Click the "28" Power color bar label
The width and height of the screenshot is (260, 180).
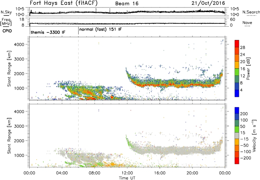pyautogui.click(x=242, y=47)
